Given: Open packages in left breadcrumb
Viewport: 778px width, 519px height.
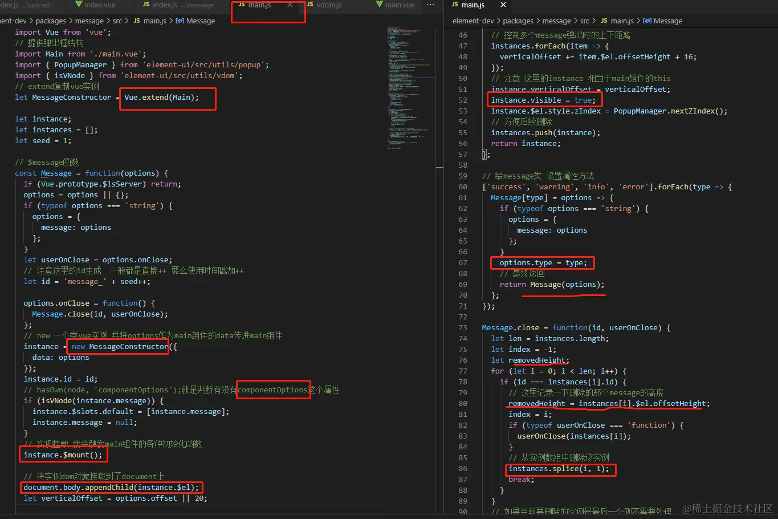Looking at the screenshot, I should pyautogui.click(x=51, y=21).
